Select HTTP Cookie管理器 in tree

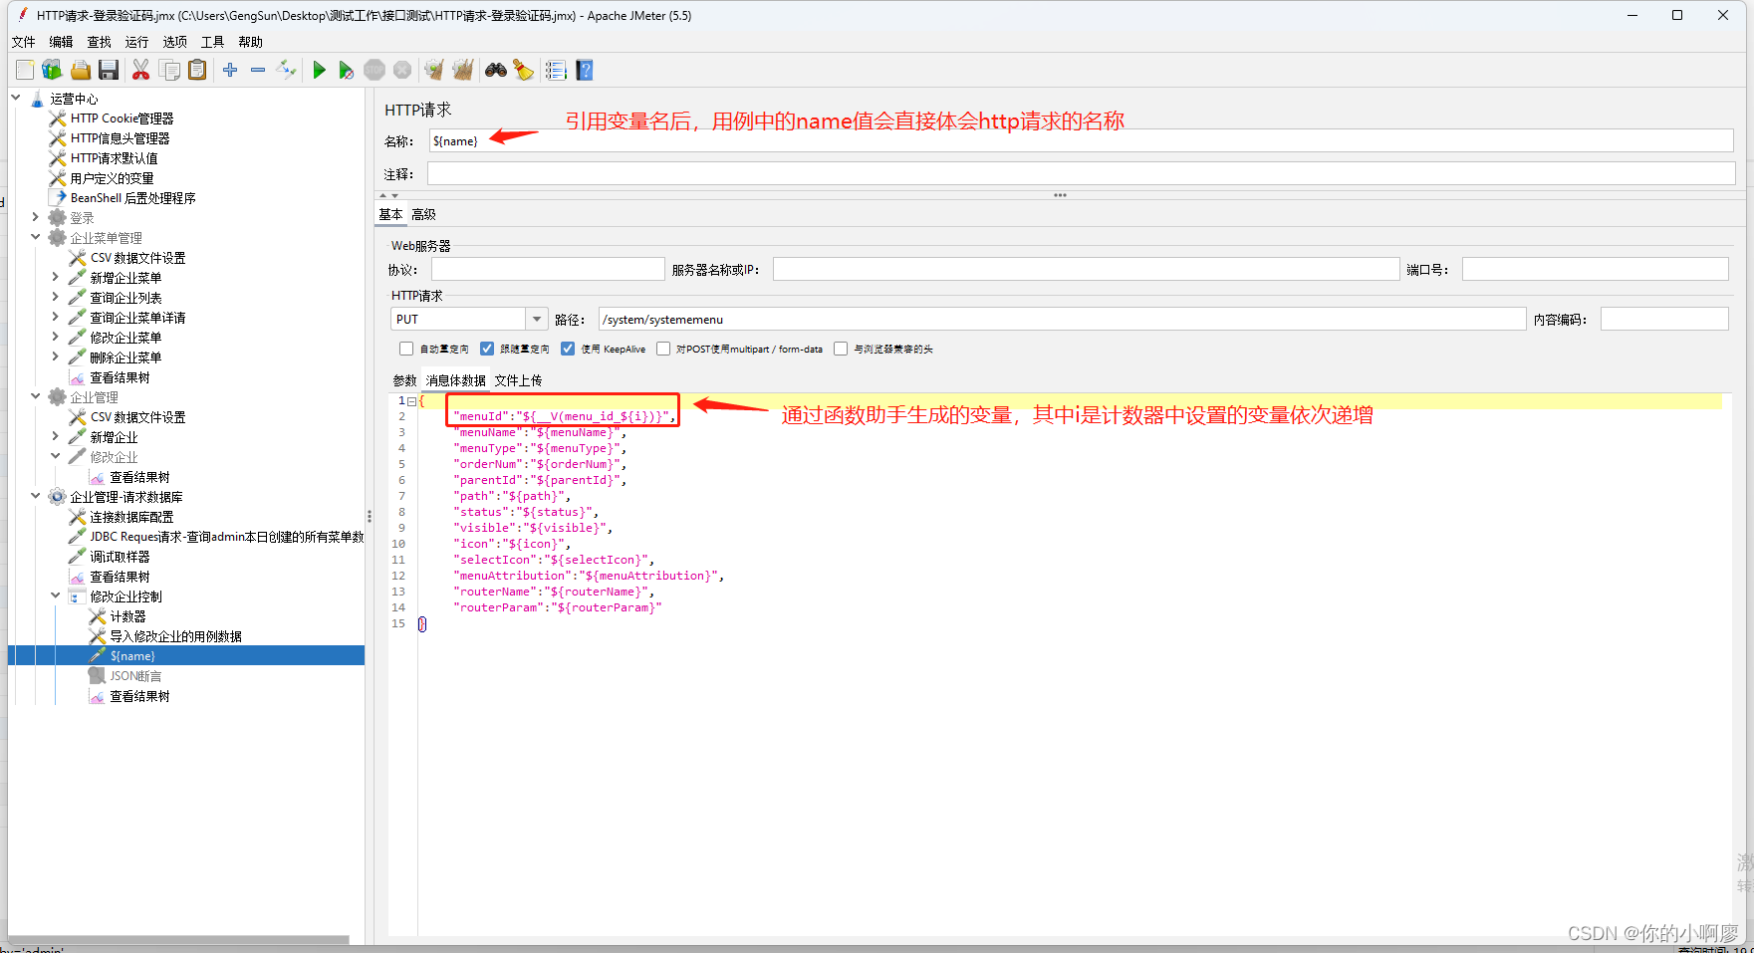pos(122,119)
